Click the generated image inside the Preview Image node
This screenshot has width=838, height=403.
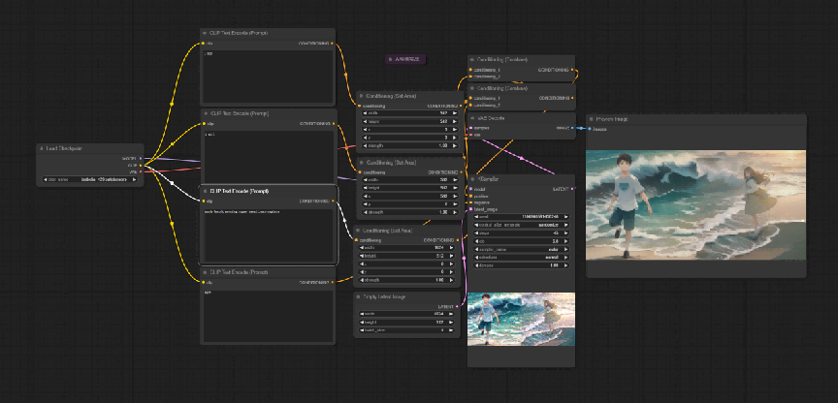pyautogui.click(x=695, y=205)
